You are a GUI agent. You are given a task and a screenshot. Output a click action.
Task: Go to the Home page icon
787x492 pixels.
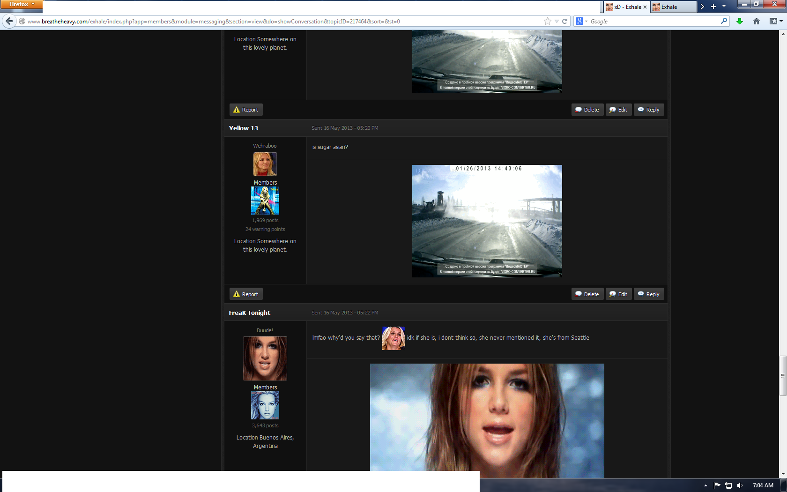point(757,21)
